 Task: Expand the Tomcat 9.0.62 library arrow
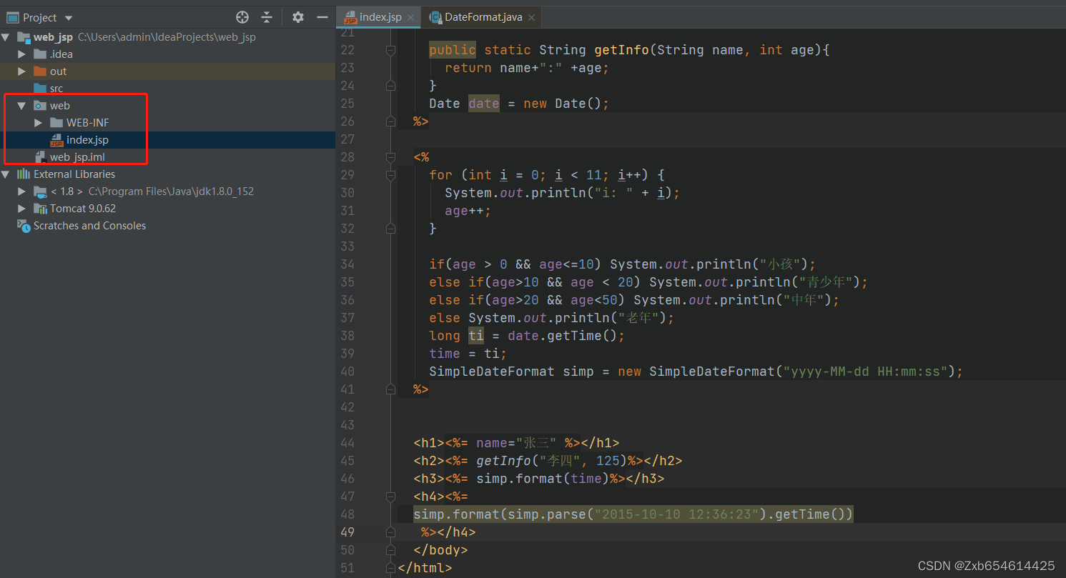pos(21,209)
